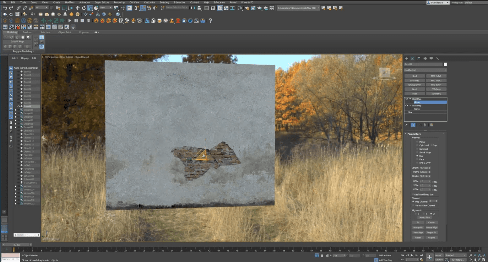
Task: Switch to the Freeform ribbon tab
Action: coord(27,32)
